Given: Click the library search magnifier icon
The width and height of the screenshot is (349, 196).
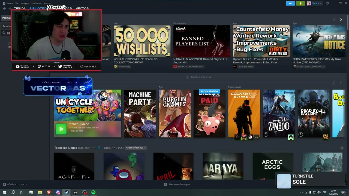Looking at the screenshot, I should [4, 33].
